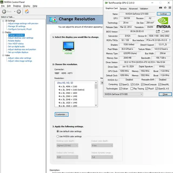The image size is (173, 173).
Task: Open the GPU selector dropdown in GPU-Z
Action: point(124,94)
